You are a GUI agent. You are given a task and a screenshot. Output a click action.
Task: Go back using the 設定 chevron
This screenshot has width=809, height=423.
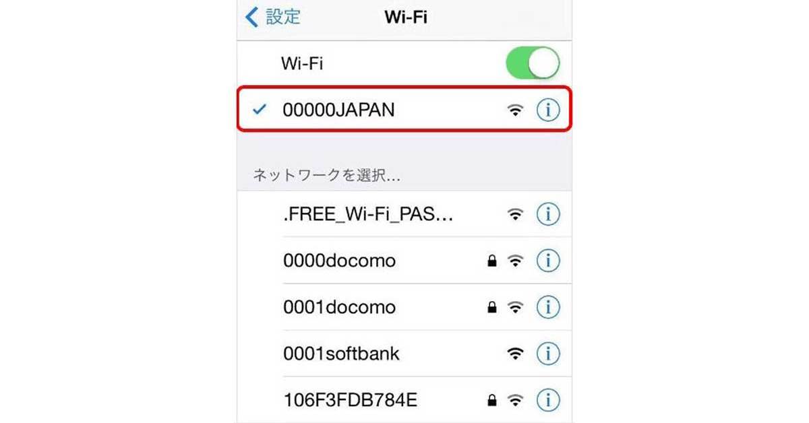point(251,17)
